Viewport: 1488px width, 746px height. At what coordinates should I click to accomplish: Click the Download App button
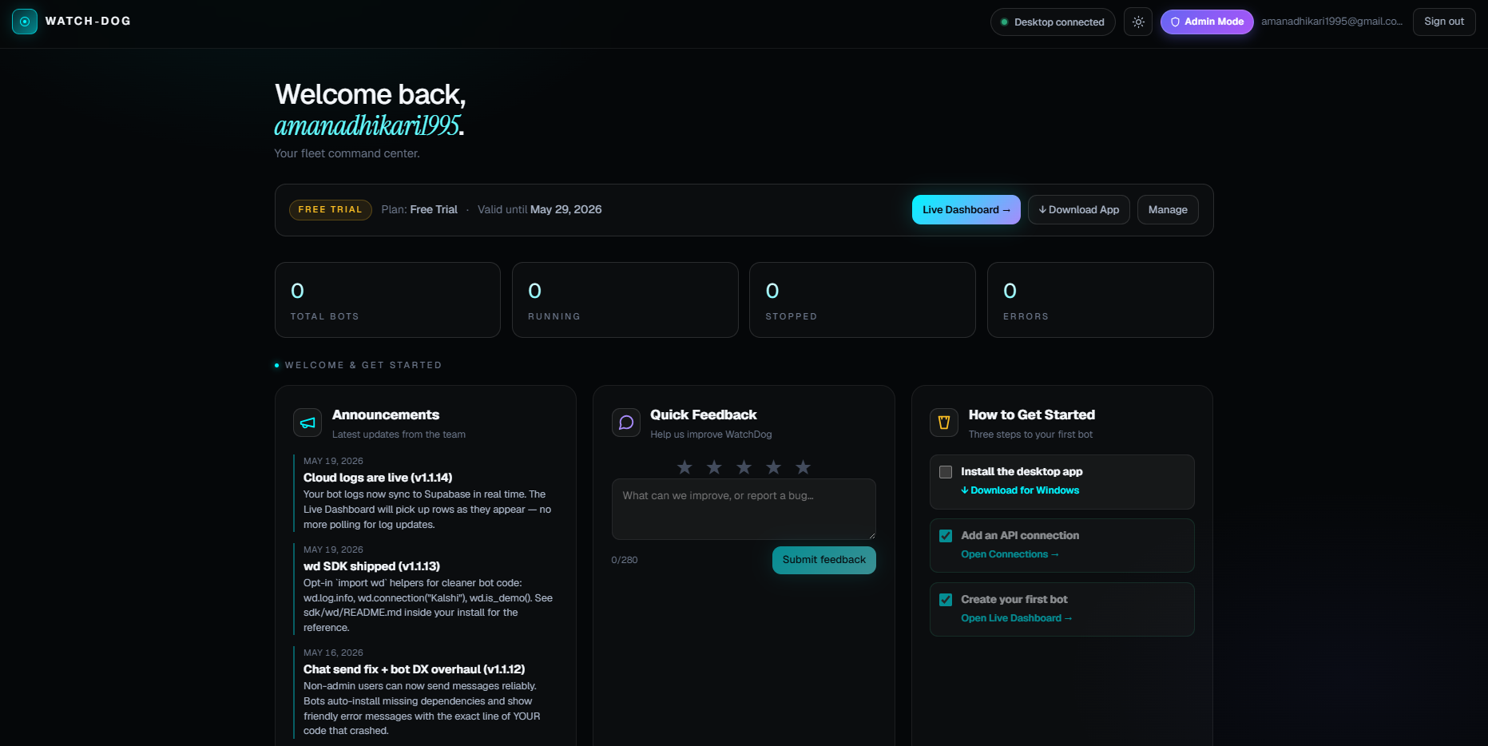point(1079,210)
